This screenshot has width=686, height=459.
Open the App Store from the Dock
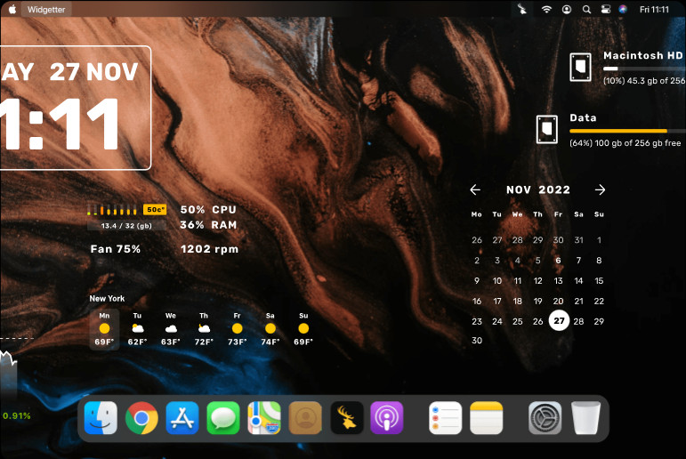pyautogui.click(x=182, y=418)
